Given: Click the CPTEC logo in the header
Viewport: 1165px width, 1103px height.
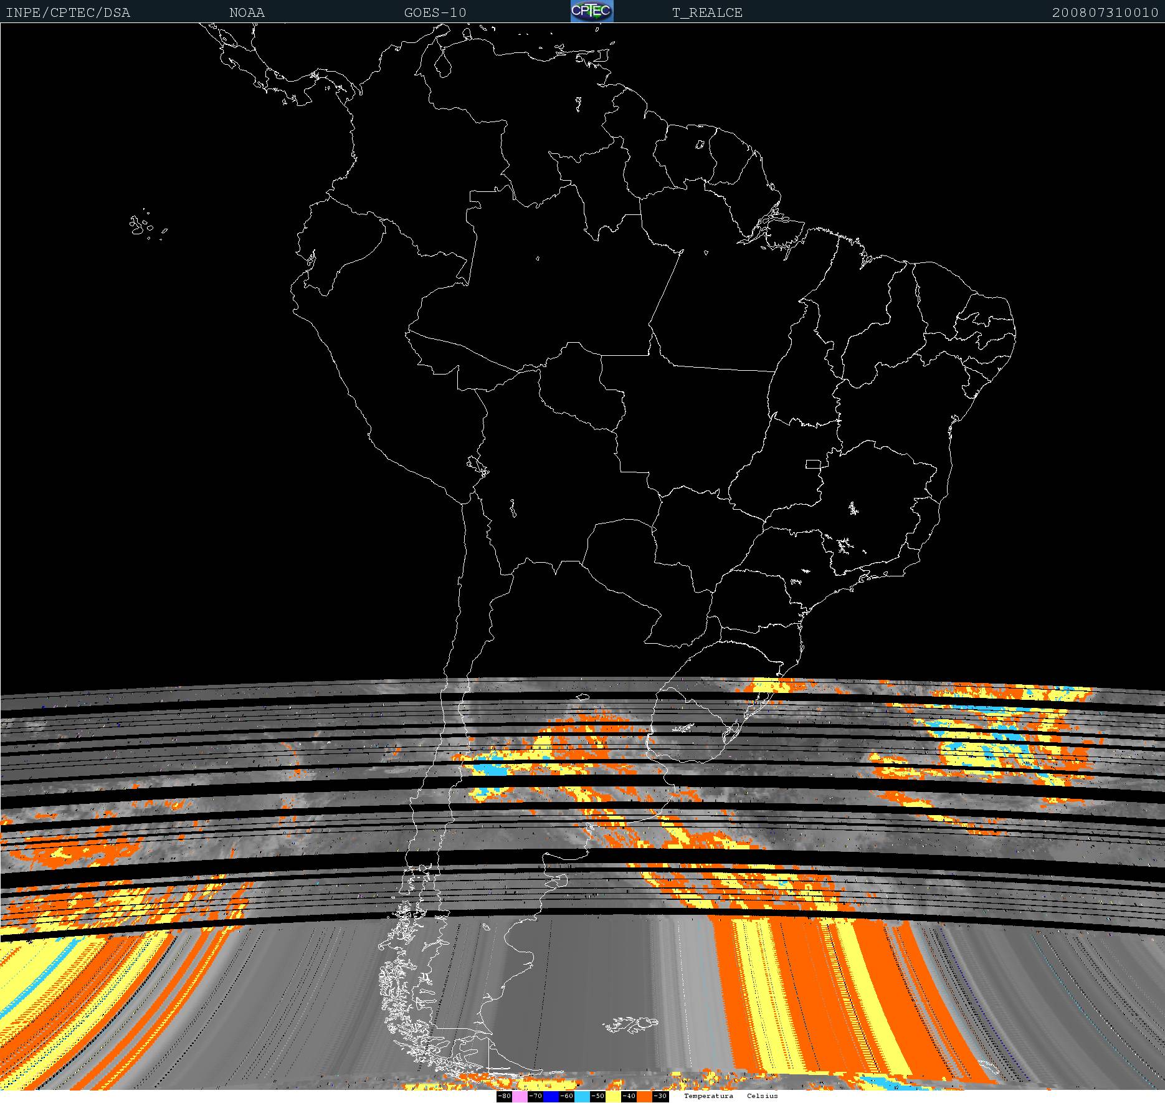Looking at the screenshot, I should 592,11.
